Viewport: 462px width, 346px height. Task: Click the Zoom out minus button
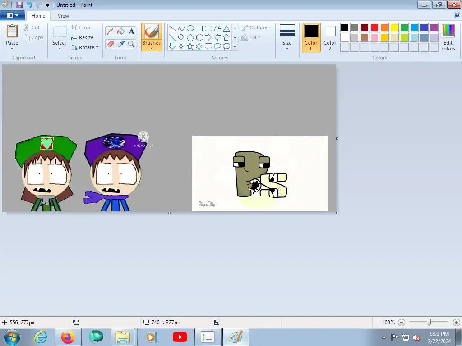point(401,323)
